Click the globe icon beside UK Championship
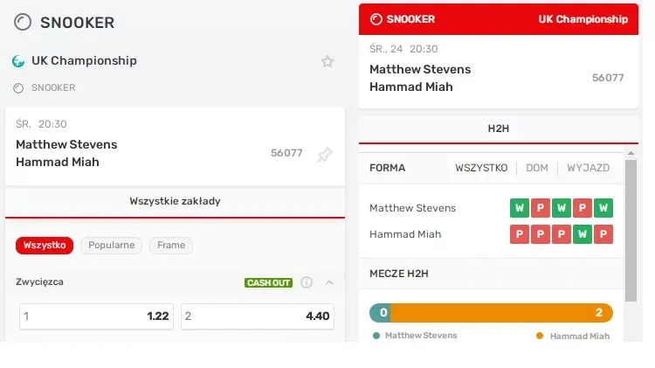Viewport: 655px width, 368px height. pyautogui.click(x=18, y=61)
